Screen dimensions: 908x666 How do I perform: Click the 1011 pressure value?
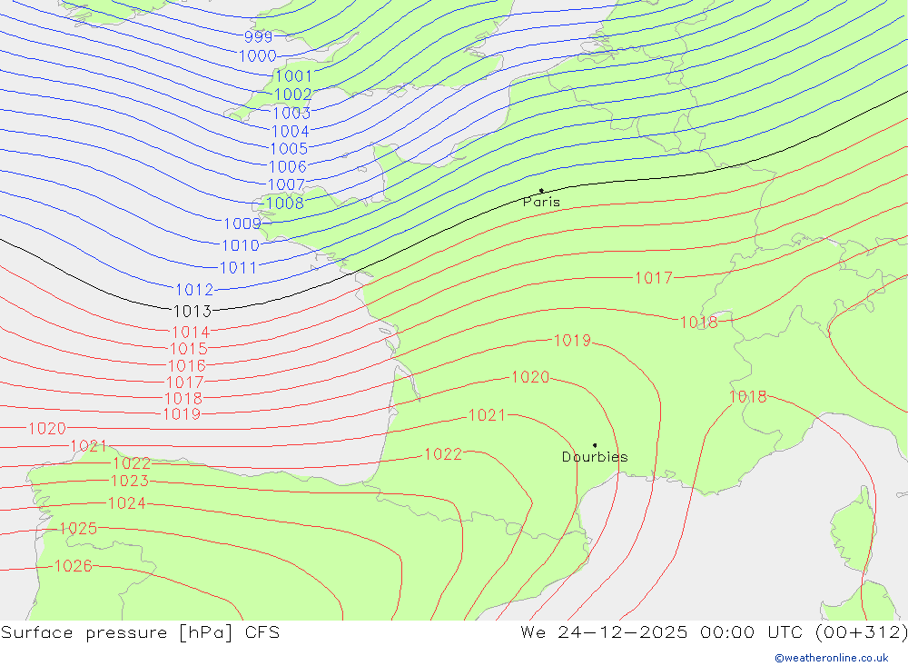point(238,268)
